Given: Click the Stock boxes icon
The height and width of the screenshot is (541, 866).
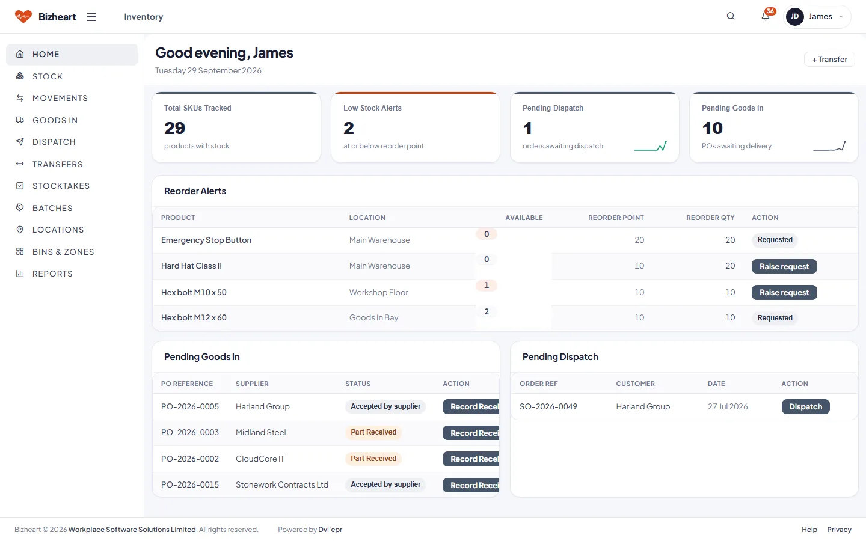Looking at the screenshot, I should 20,76.
